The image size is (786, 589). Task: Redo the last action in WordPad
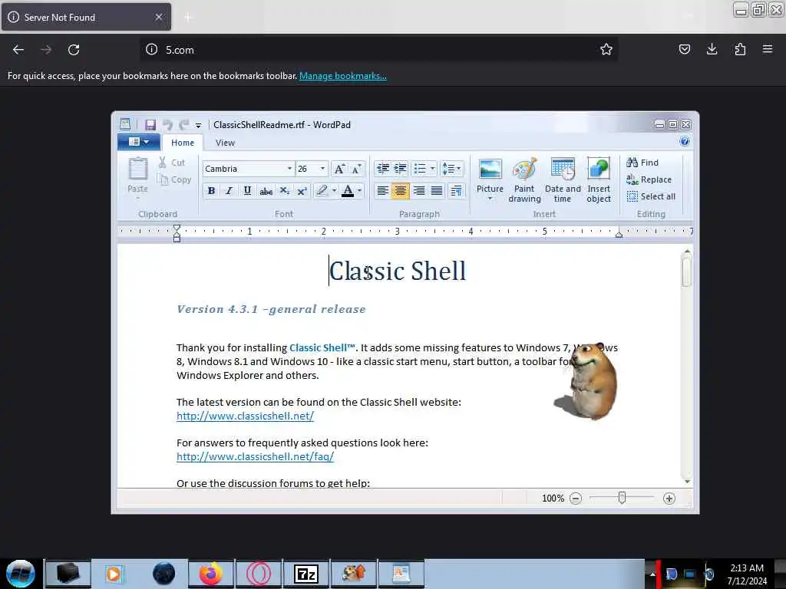[x=184, y=125]
